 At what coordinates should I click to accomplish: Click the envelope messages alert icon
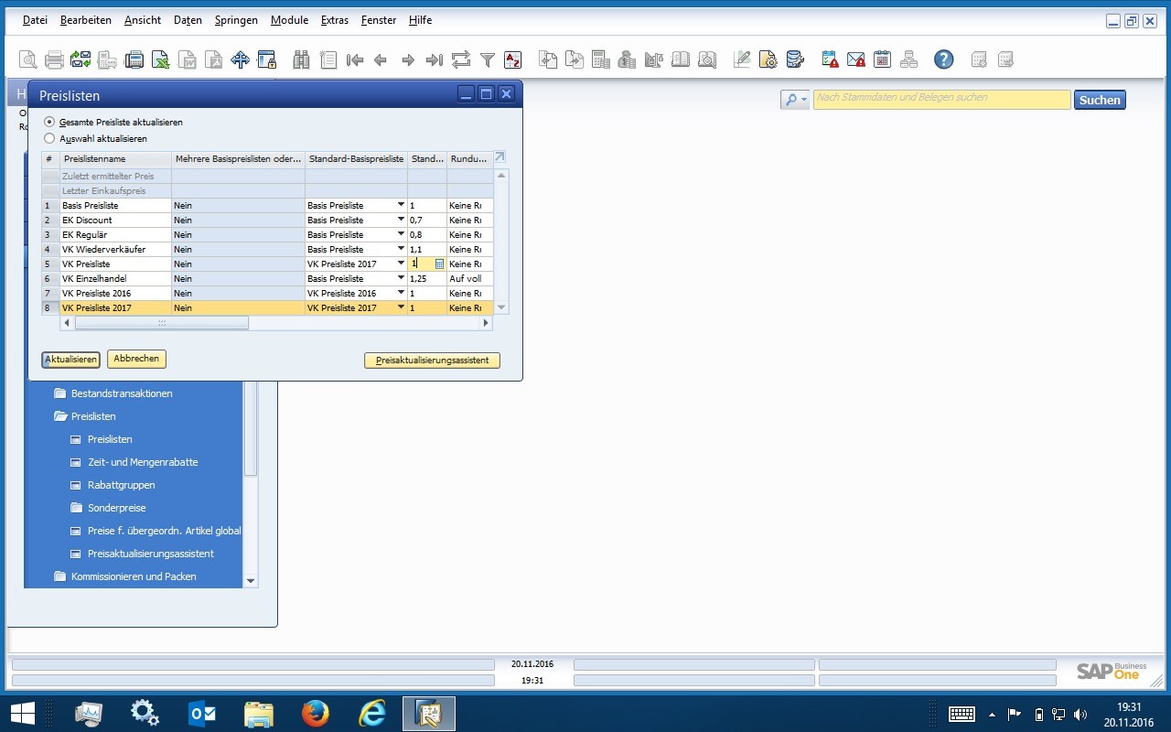pos(855,60)
